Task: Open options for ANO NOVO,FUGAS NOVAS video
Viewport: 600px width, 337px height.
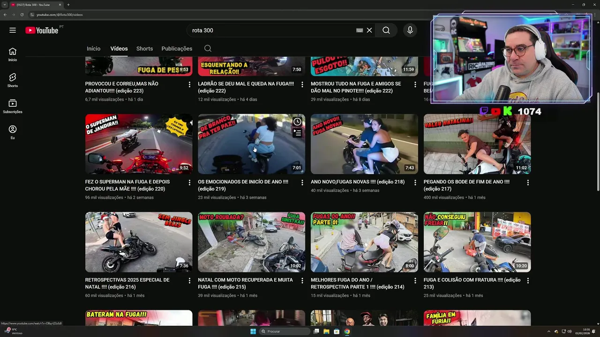Action: [x=415, y=183]
